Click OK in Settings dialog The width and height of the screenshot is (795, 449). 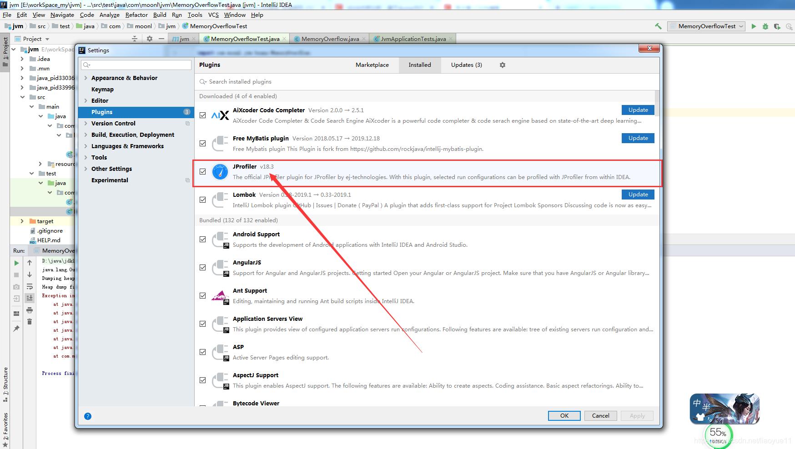click(564, 416)
